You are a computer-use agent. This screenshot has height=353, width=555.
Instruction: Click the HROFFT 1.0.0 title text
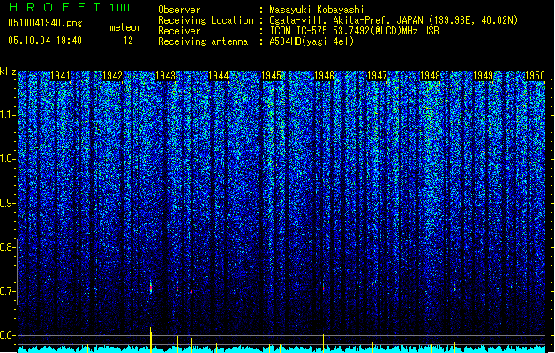coord(69,7)
